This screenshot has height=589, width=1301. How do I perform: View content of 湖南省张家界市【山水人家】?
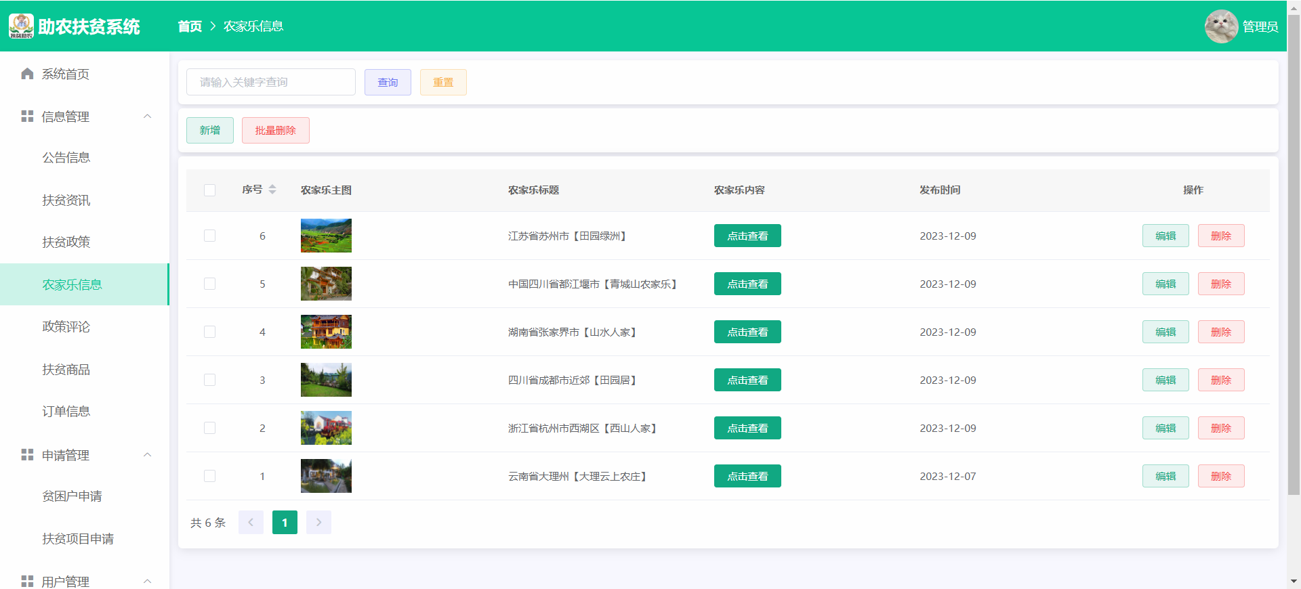[747, 332]
